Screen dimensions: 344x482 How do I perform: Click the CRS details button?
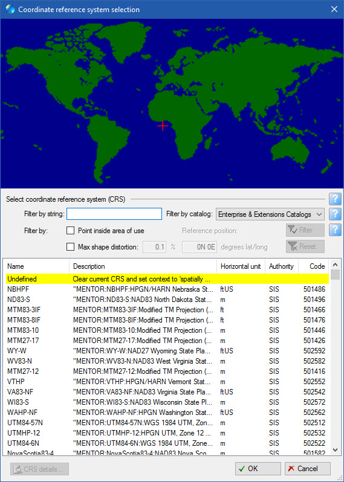tap(39, 469)
